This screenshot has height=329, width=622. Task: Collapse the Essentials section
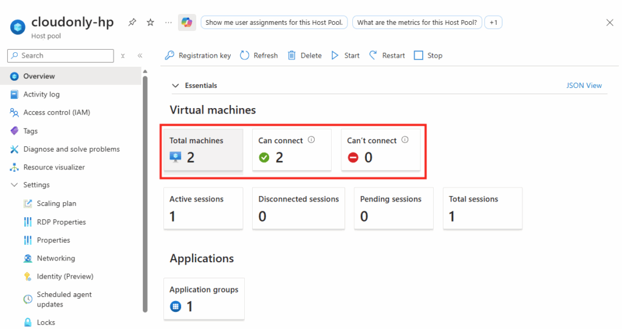point(176,86)
